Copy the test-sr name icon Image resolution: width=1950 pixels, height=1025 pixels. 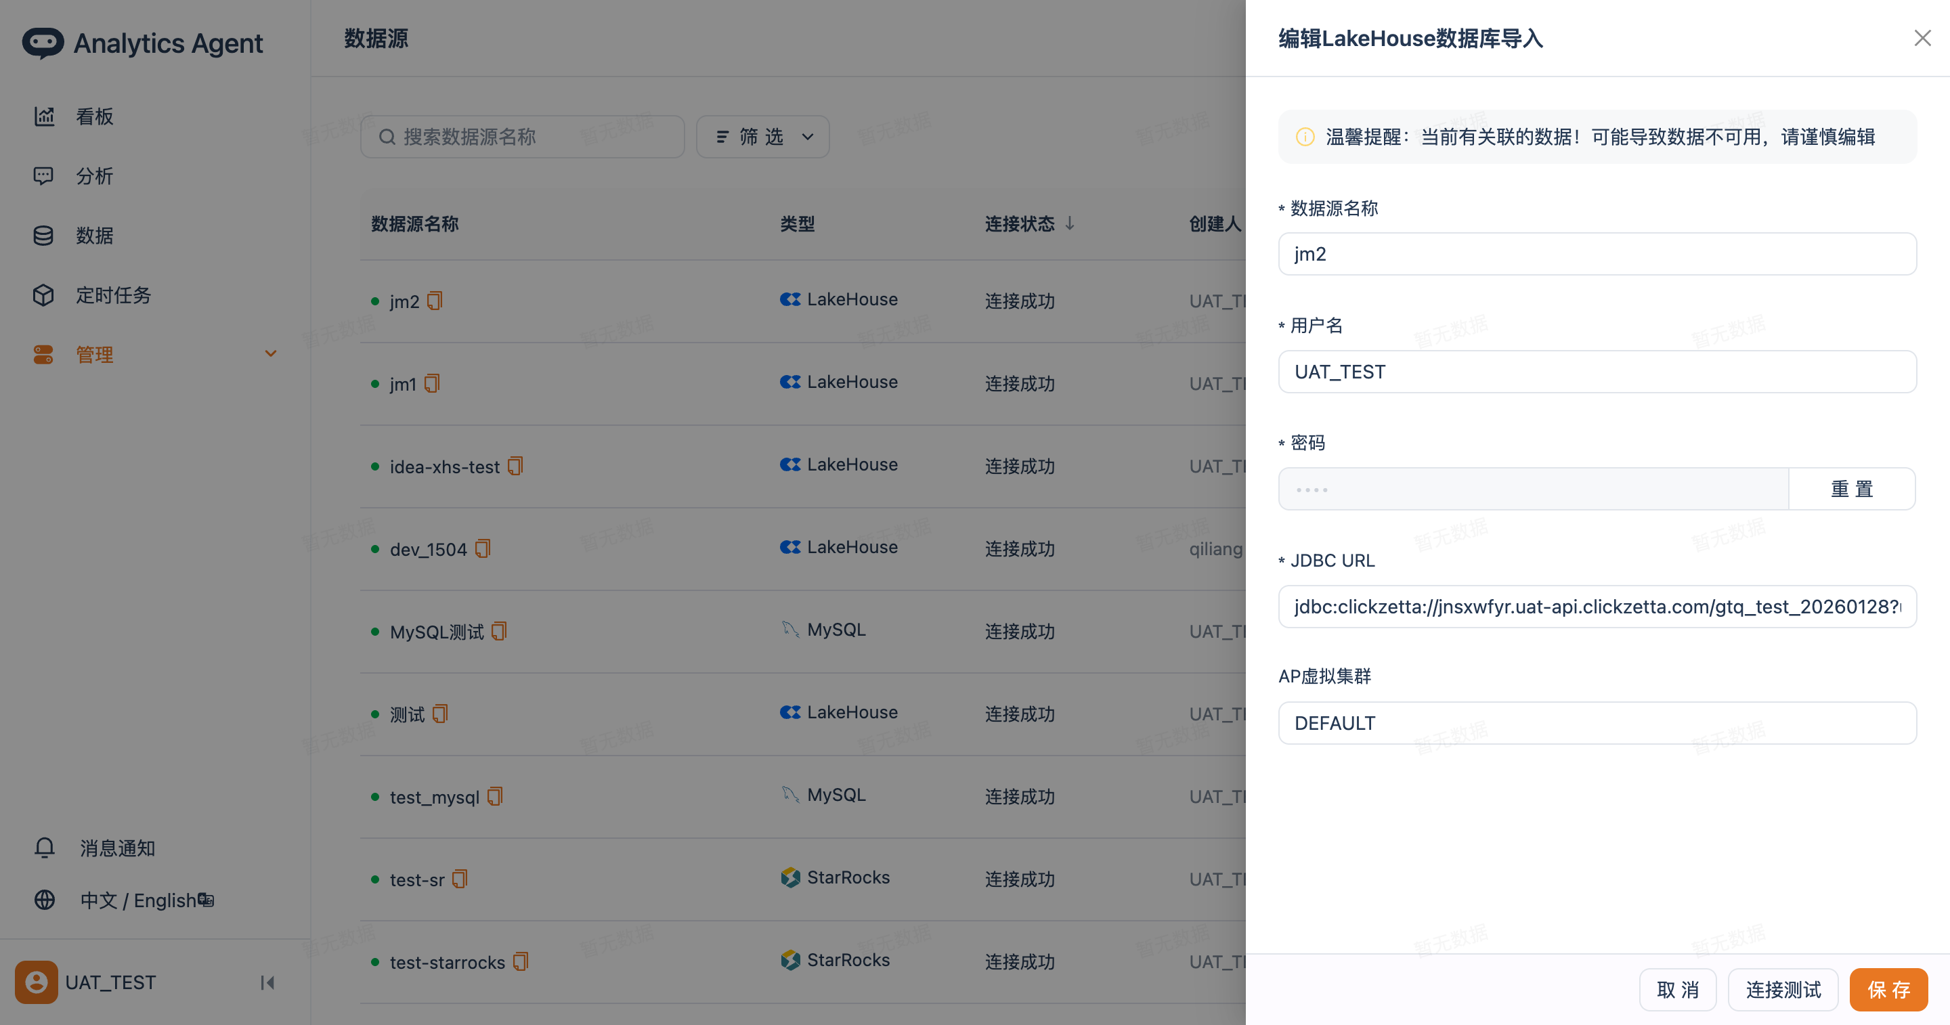pos(460,878)
